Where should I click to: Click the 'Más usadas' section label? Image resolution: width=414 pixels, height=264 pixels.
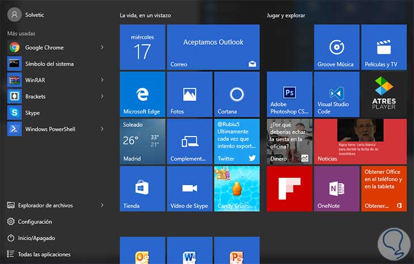click(x=21, y=33)
